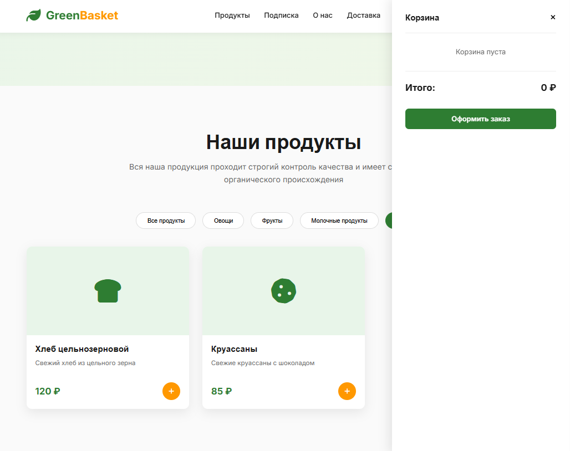Click description Свежий хлеб из цельного зерна
570x451 pixels.
pos(85,363)
